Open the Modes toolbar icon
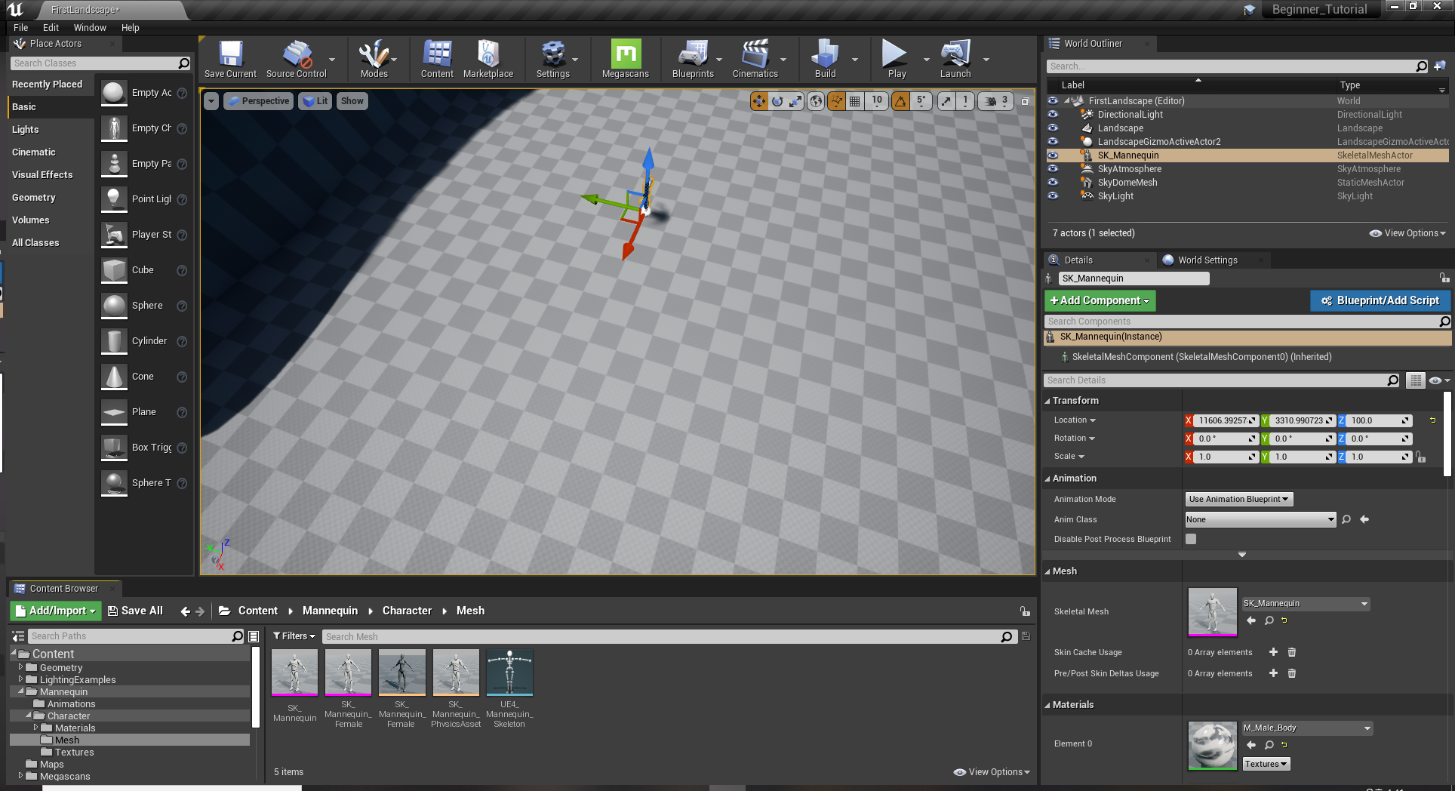Screen dimensions: 1455x791 point(374,60)
